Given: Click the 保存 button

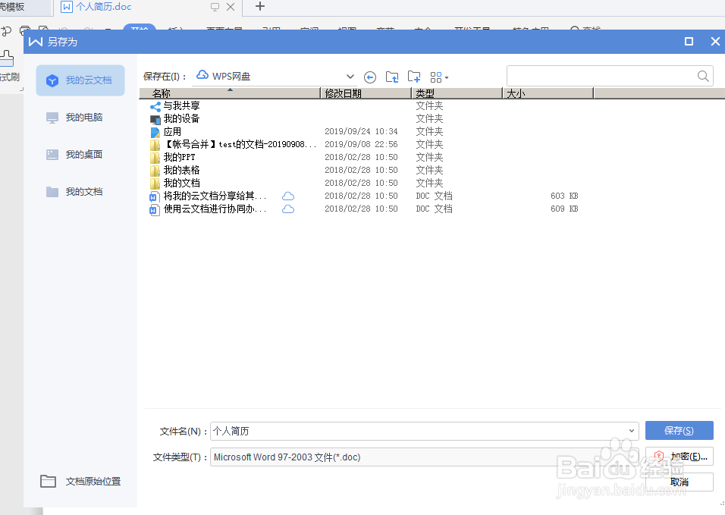Looking at the screenshot, I should 679,430.
